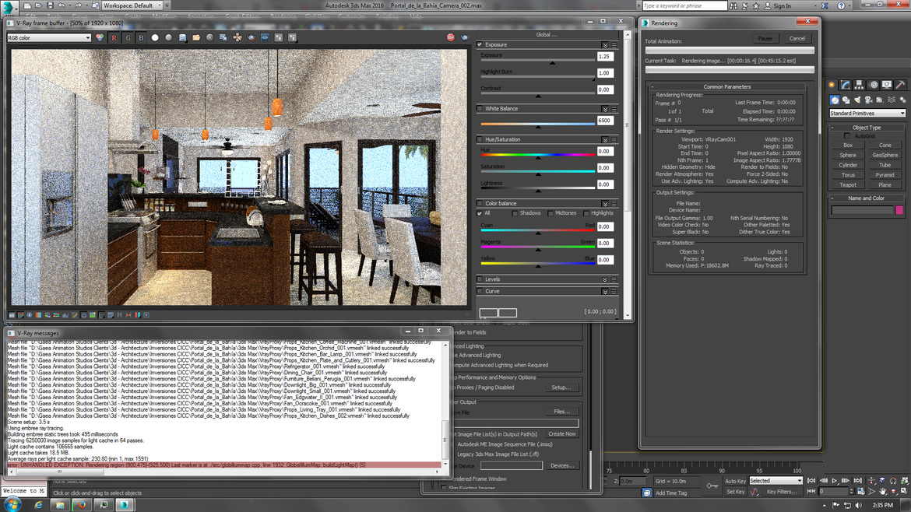Image resolution: width=911 pixels, height=512 pixels.
Task: Click the Play Animation control
Action: pos(835,481)
